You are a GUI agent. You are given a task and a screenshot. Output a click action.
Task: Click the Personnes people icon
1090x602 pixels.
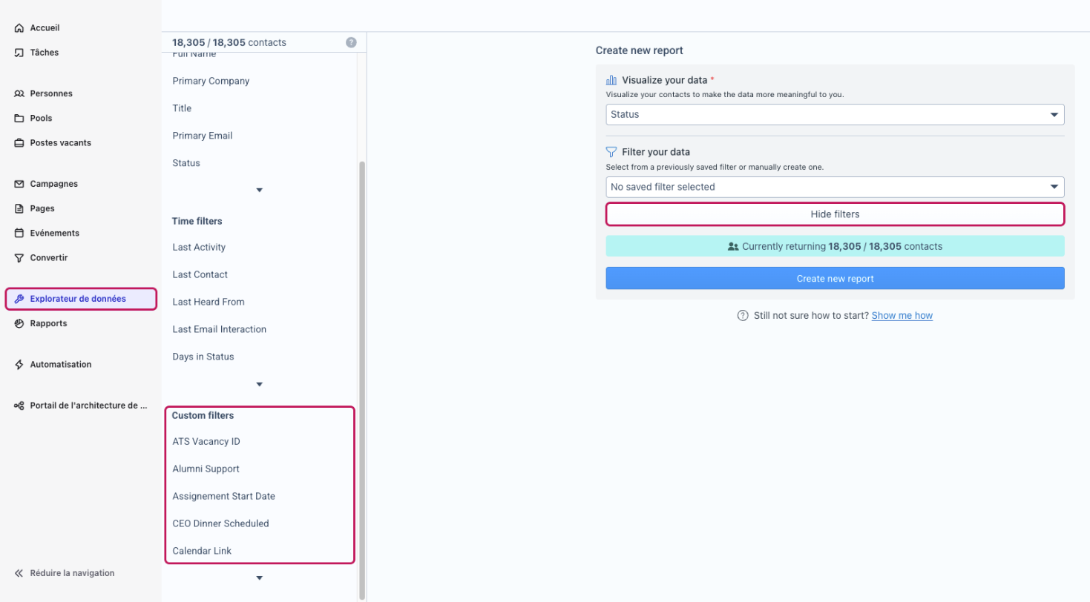(x=19, y=93)
